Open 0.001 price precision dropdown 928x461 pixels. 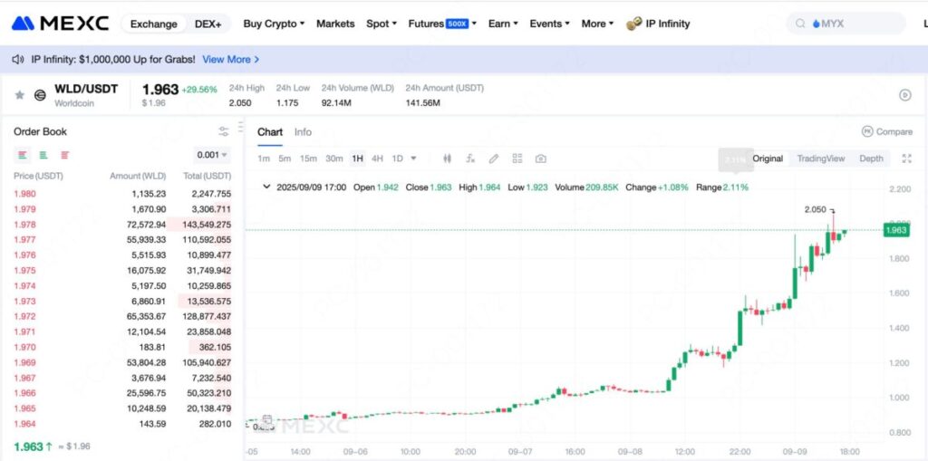[212, 155]
